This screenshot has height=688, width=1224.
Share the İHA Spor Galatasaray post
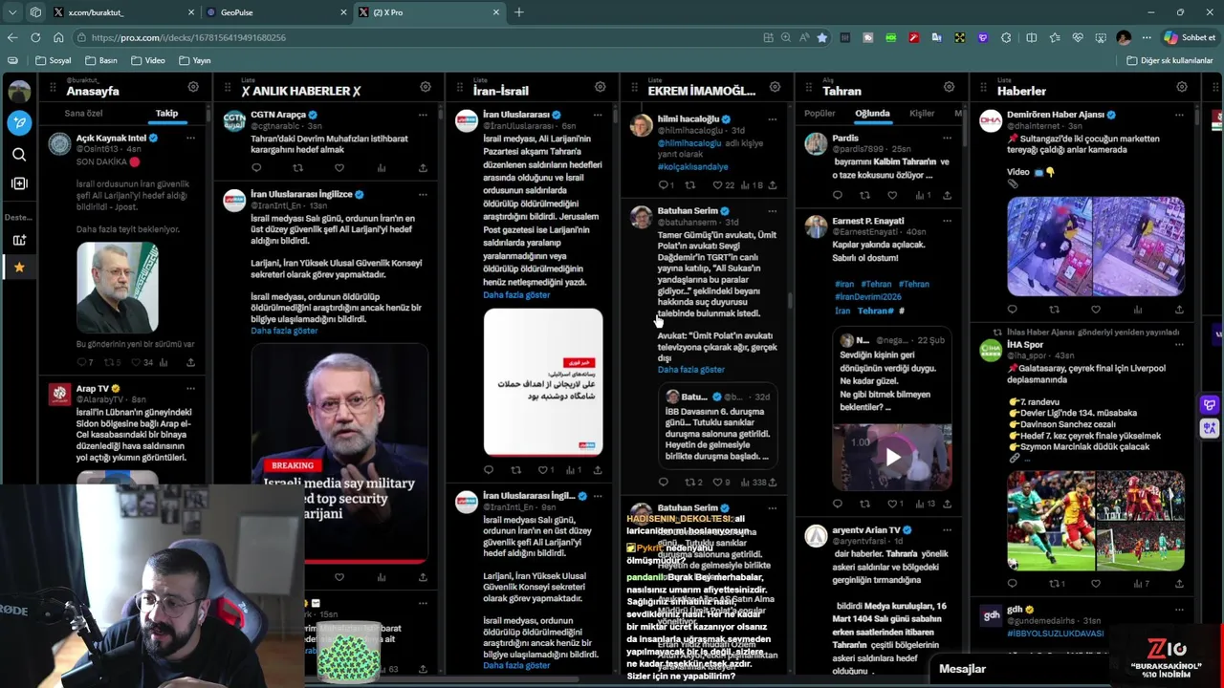point(1179,583)
